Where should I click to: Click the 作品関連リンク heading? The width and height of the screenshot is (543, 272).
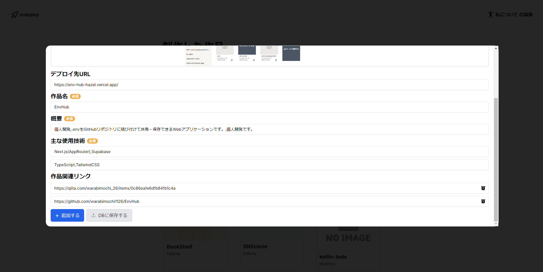click(x=71, y=176)
